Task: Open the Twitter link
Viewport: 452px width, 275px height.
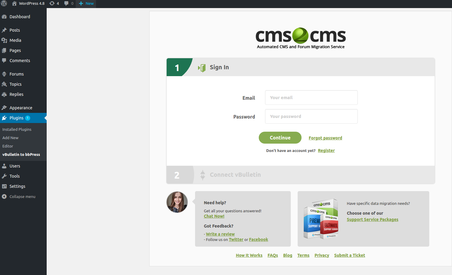Action: (x=236, y=239)
